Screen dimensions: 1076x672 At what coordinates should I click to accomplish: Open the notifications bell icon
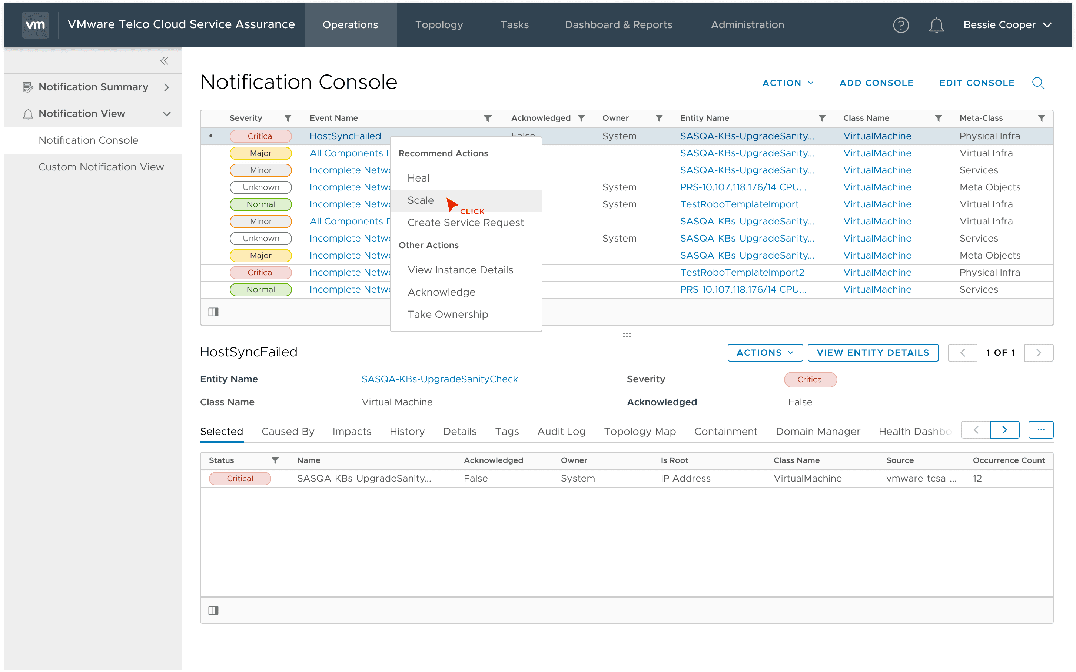pyautogui.click(x=936, y=25)
